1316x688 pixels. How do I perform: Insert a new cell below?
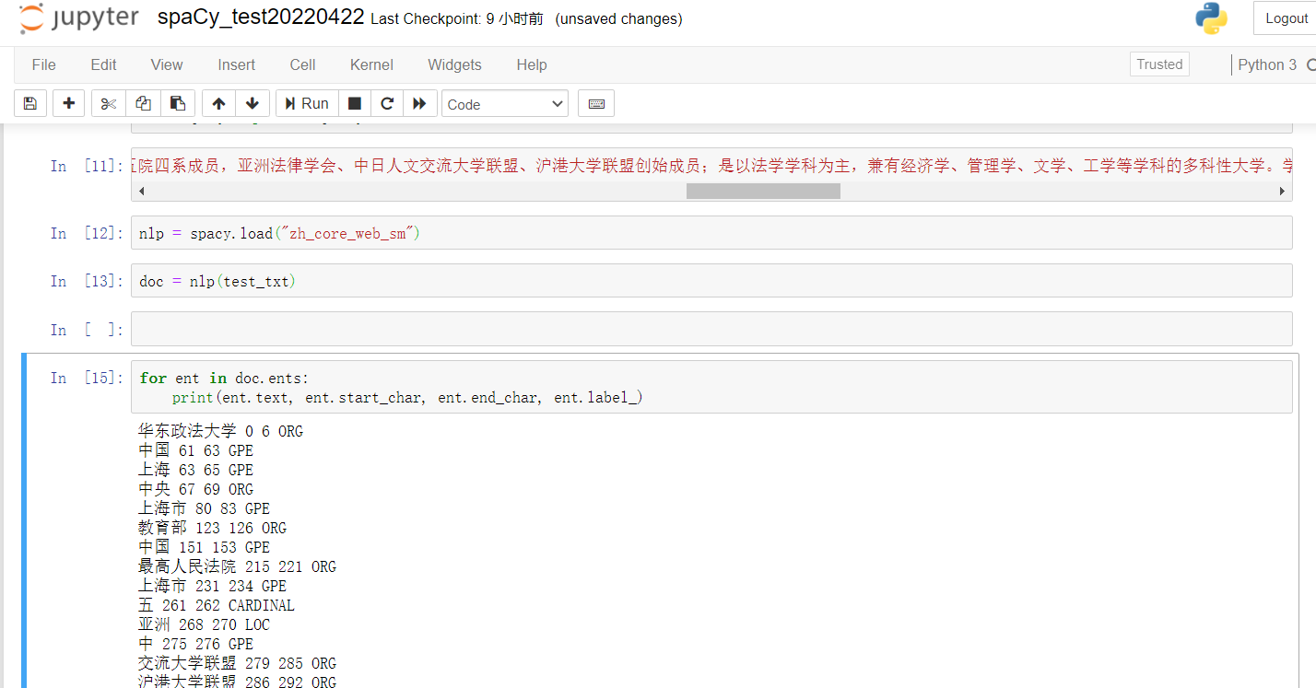click(68, 102)
